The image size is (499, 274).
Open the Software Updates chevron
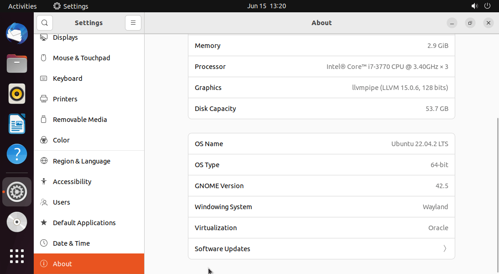pyautogui.click(x=445, y=248)
